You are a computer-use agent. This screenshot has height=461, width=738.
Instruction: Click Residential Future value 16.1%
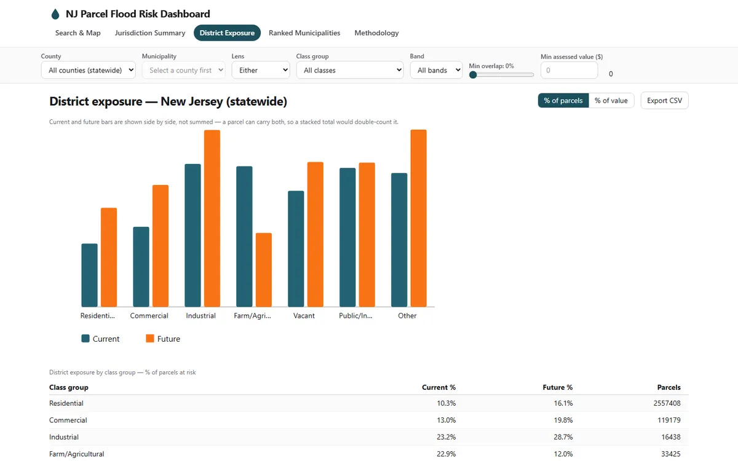point(563,403)
